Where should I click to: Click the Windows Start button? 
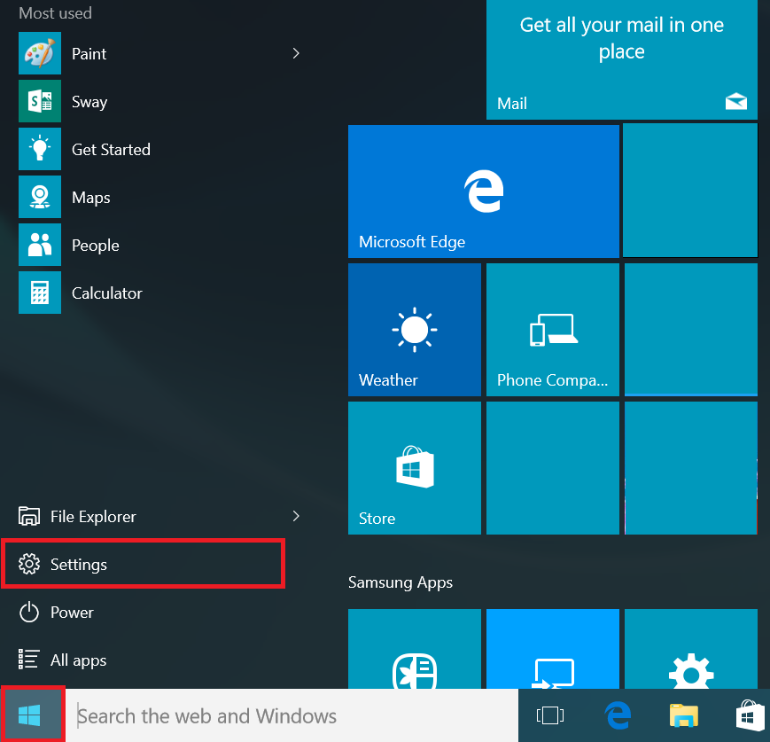tap(33, 715)
